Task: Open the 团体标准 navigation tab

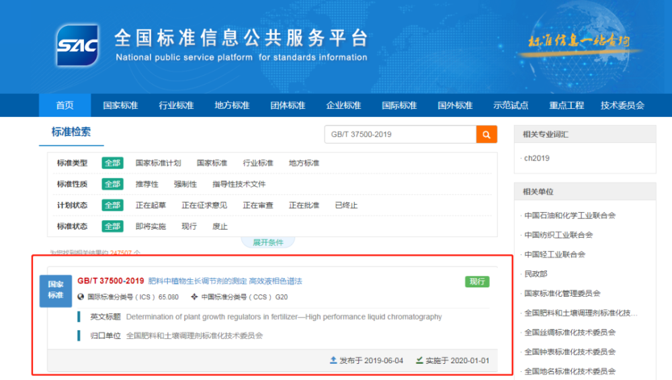Action: tap(288, 105)
